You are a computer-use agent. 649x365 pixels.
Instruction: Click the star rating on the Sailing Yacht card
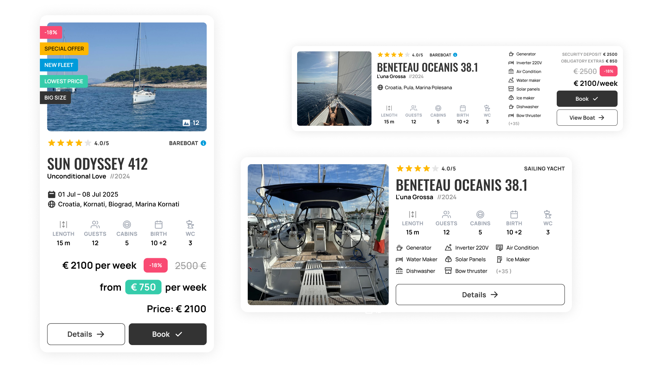(417, 168)
